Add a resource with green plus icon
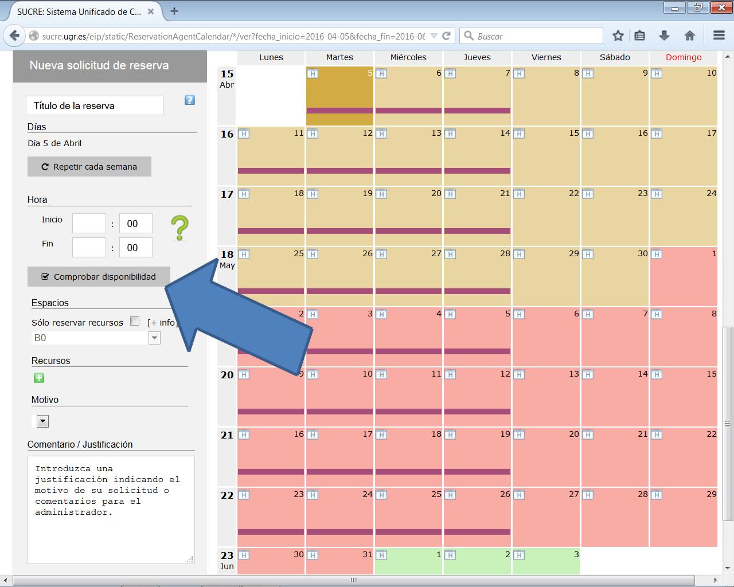The height and width of the screenshot is (587, 734). (39, 378)
